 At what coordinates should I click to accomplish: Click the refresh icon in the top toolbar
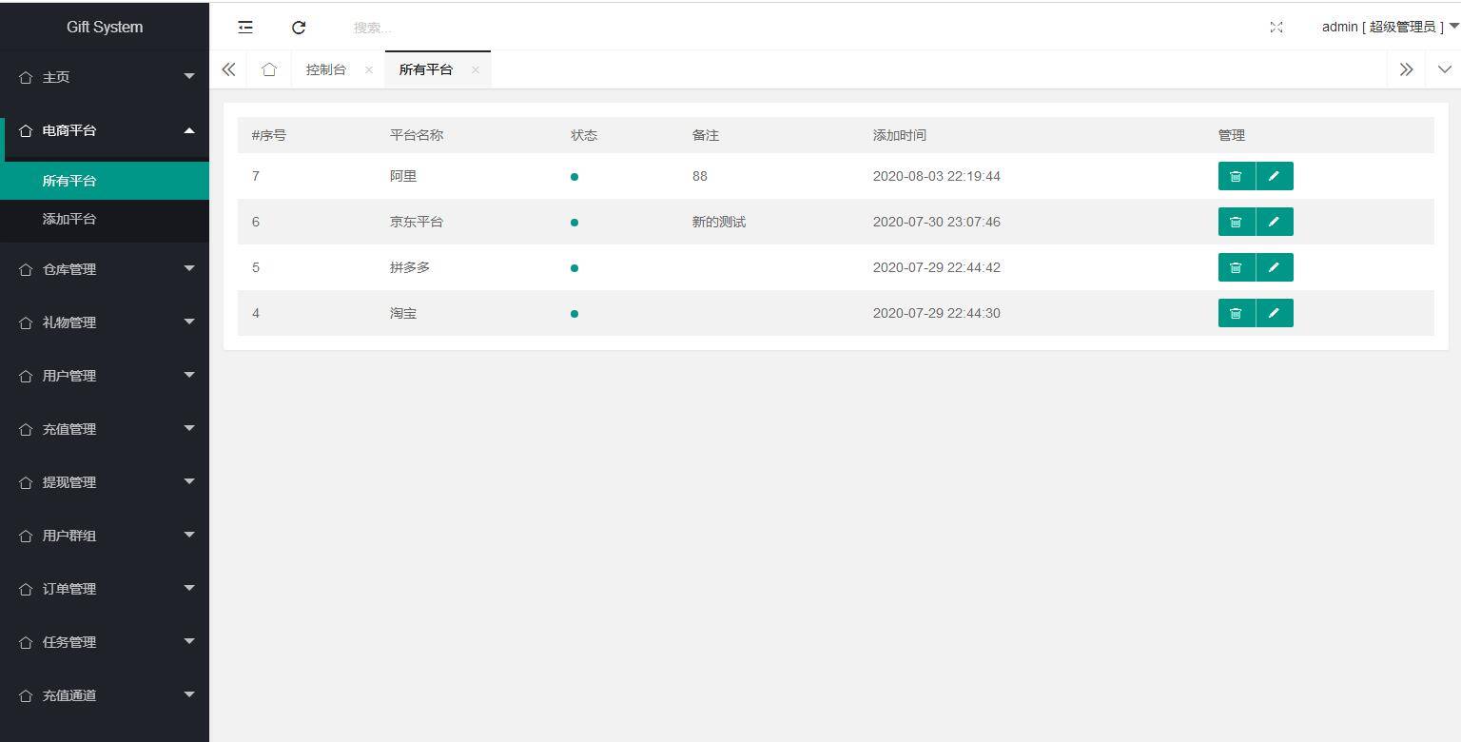click(299, 27)
